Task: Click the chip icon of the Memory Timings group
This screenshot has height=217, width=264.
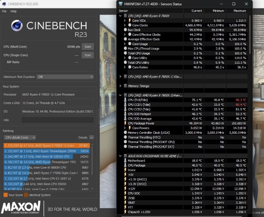Action: point(125,86)
